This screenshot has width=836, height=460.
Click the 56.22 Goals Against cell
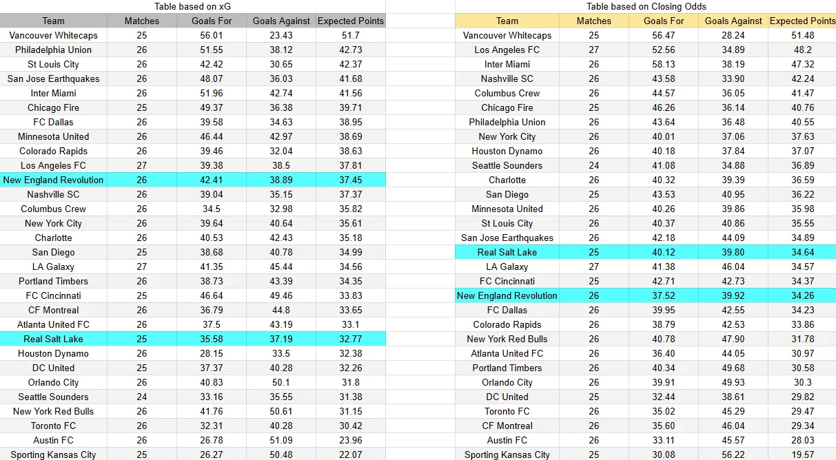pyautogui.click(x=733, y=454)
